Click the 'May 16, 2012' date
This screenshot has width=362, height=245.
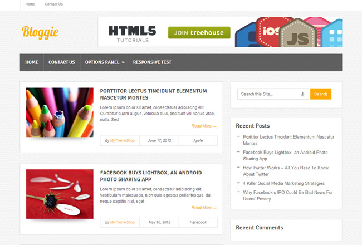click(159, 222)
